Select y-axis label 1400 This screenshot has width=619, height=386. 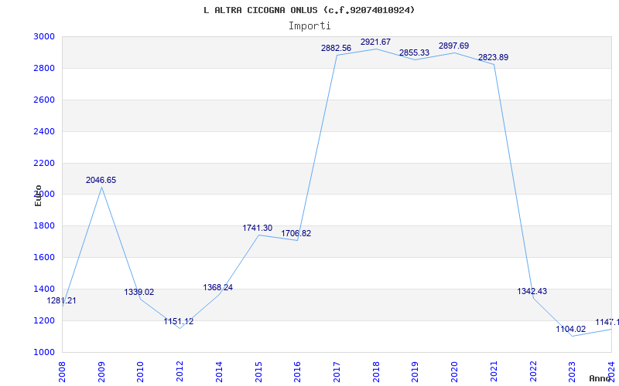pos(44,289)
